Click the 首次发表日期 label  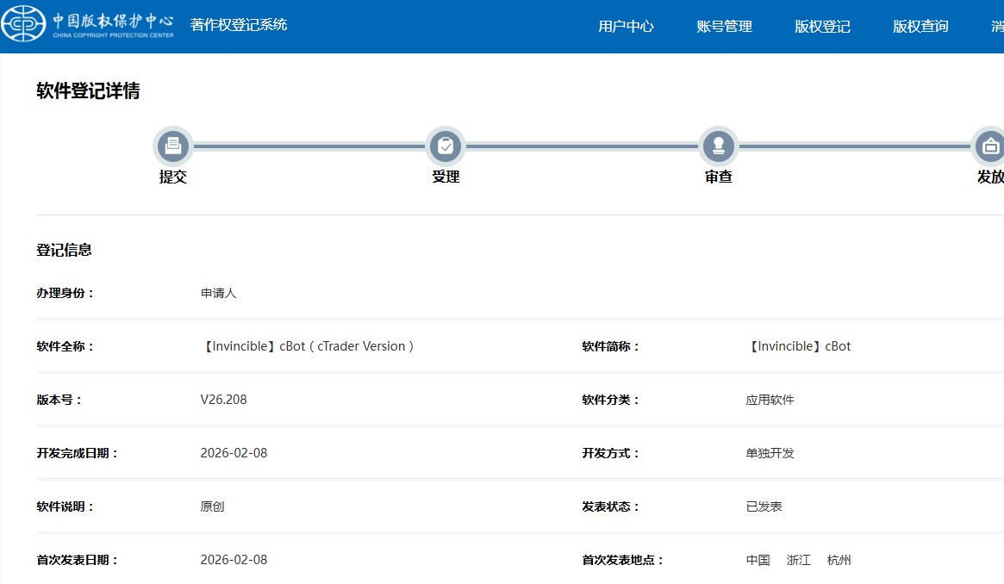click(x=78, y=561)
